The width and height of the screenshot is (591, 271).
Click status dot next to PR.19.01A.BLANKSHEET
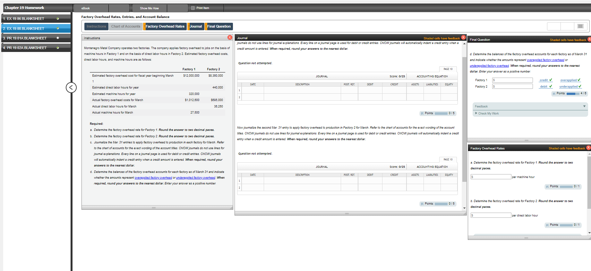pos(58,38)
